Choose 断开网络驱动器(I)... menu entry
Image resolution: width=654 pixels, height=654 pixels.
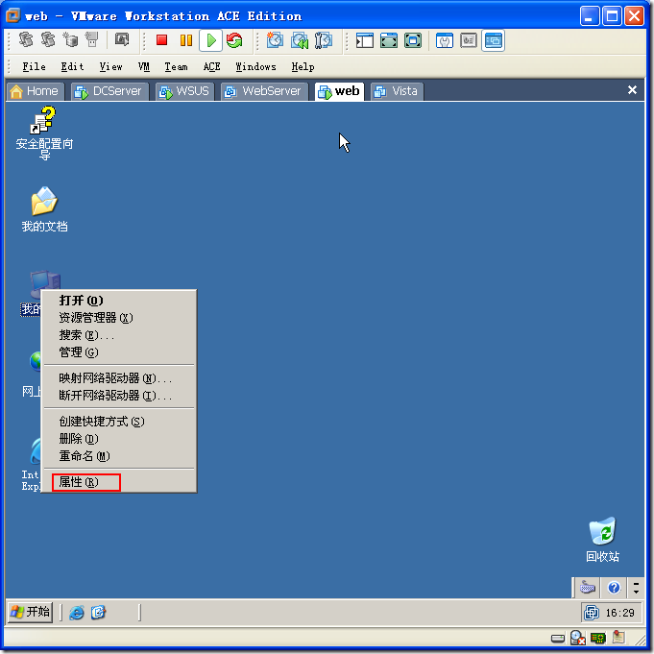tap(119, 396)
